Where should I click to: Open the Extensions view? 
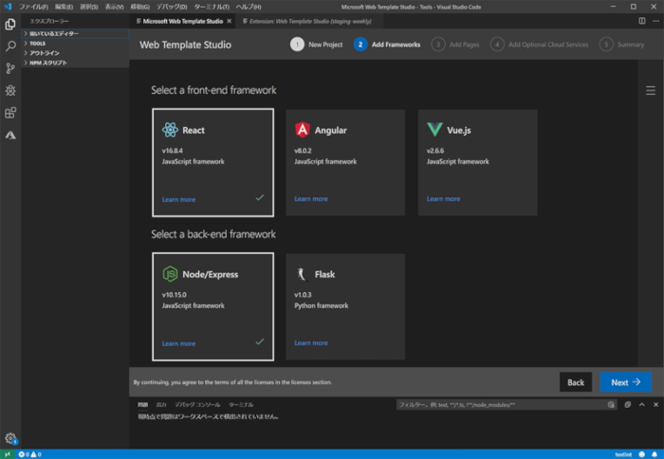10,113
